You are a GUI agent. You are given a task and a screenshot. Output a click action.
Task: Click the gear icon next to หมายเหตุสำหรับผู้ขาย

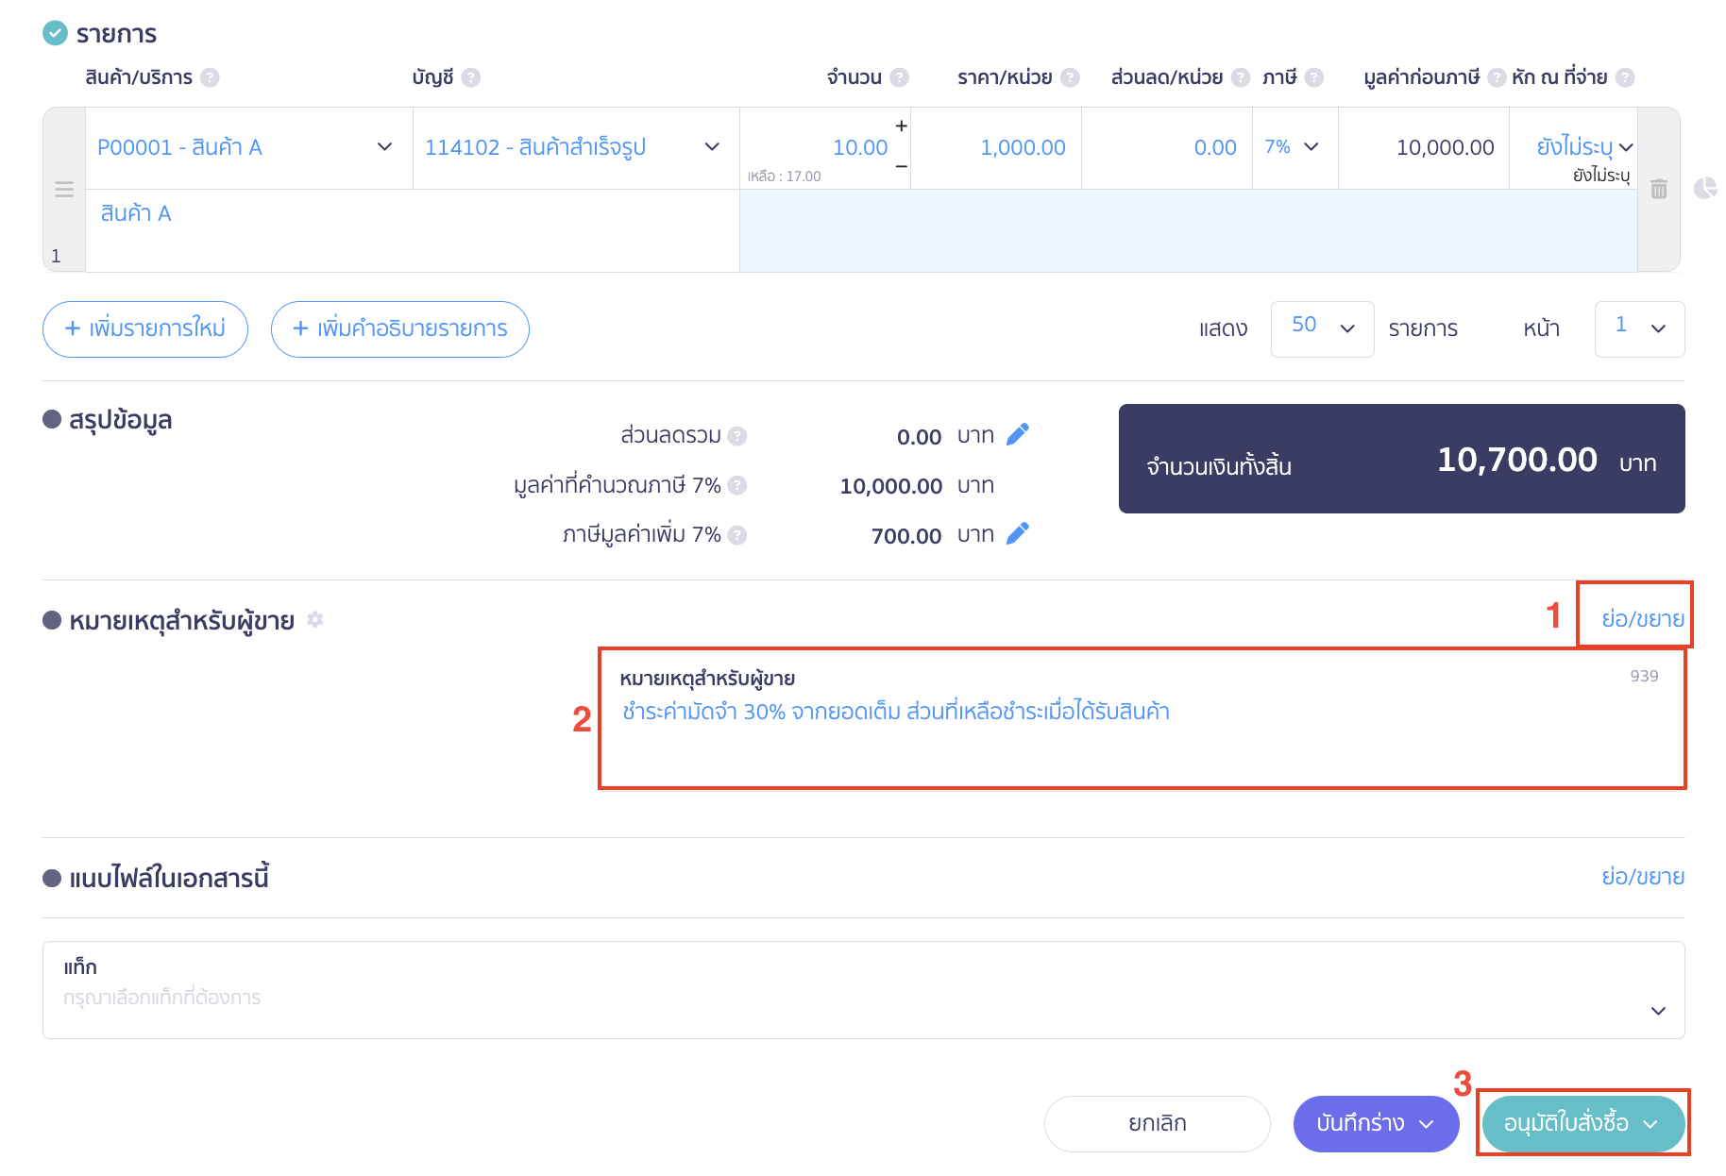click(315, 619)
